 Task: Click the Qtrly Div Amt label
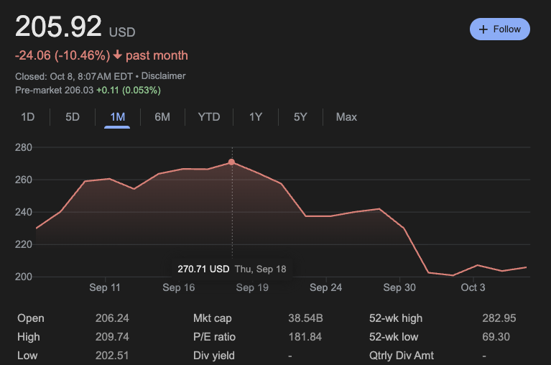click(402, 356)
